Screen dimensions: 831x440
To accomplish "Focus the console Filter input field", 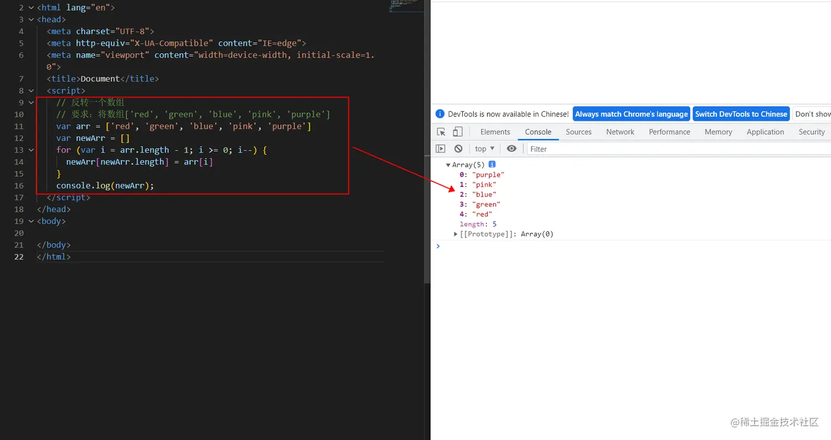I will pos(679,149).
